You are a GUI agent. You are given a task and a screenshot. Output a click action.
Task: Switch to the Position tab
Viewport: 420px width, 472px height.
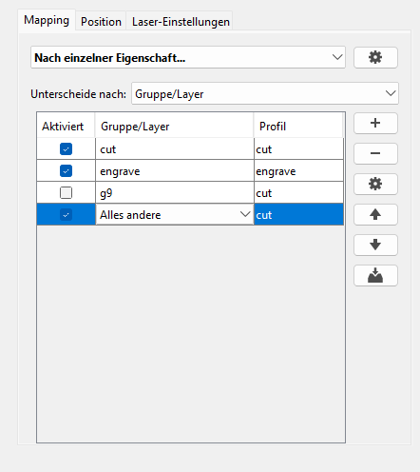point(101,22)
